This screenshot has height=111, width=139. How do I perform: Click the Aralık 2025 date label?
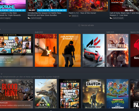(x=39, y=32)
